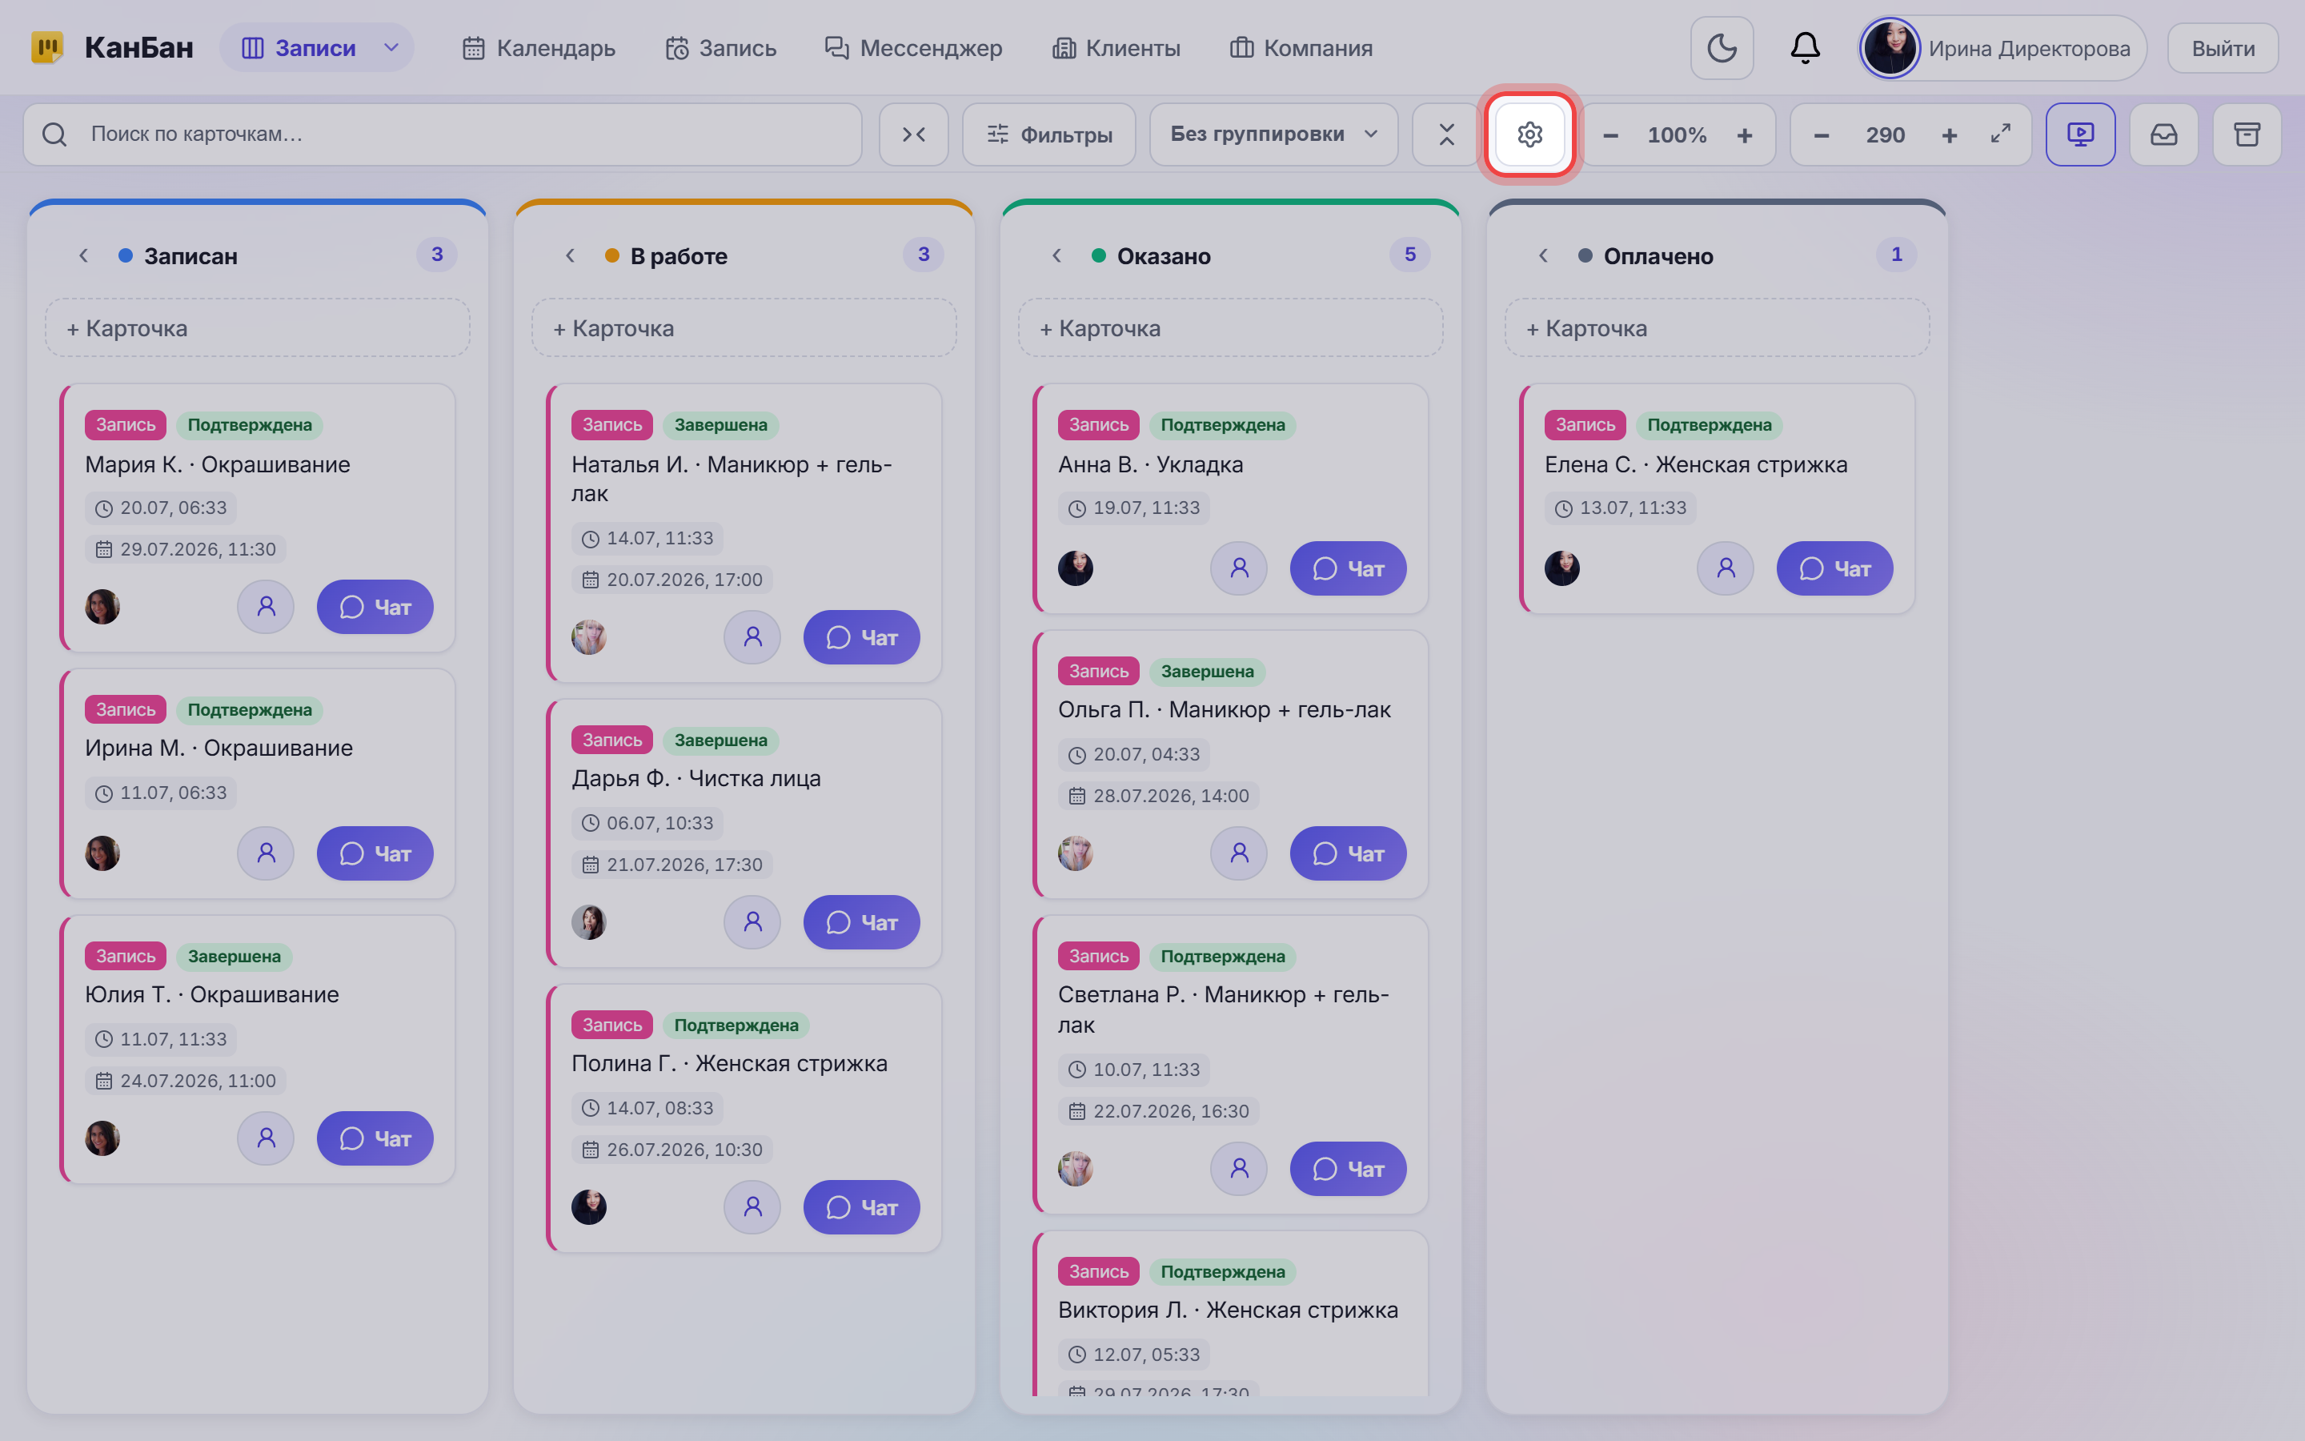The height and width of the screenshot is (1441, 2305).
Task: Open the inbox tray icon
Action: pyautogui.click(x=2163, y=134)
